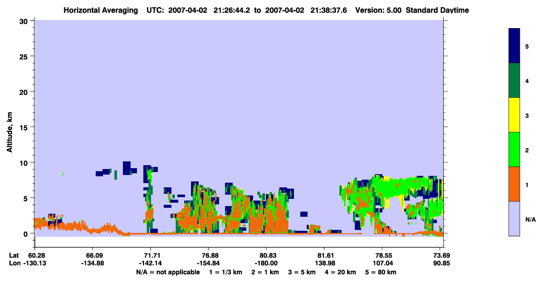553x284 pixels.
Task: Click the '4 = 20 km' legend note
Action: pos(340,272)
